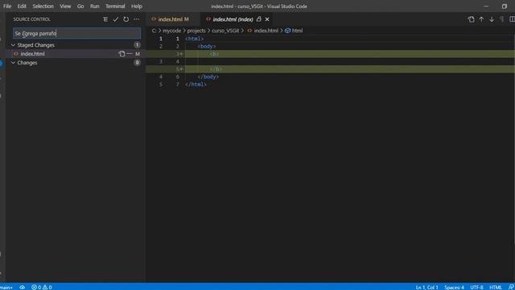This screenshot has height=290, width=515.
Task: Open the Terminal menu
Action: (x=115, y=6)
